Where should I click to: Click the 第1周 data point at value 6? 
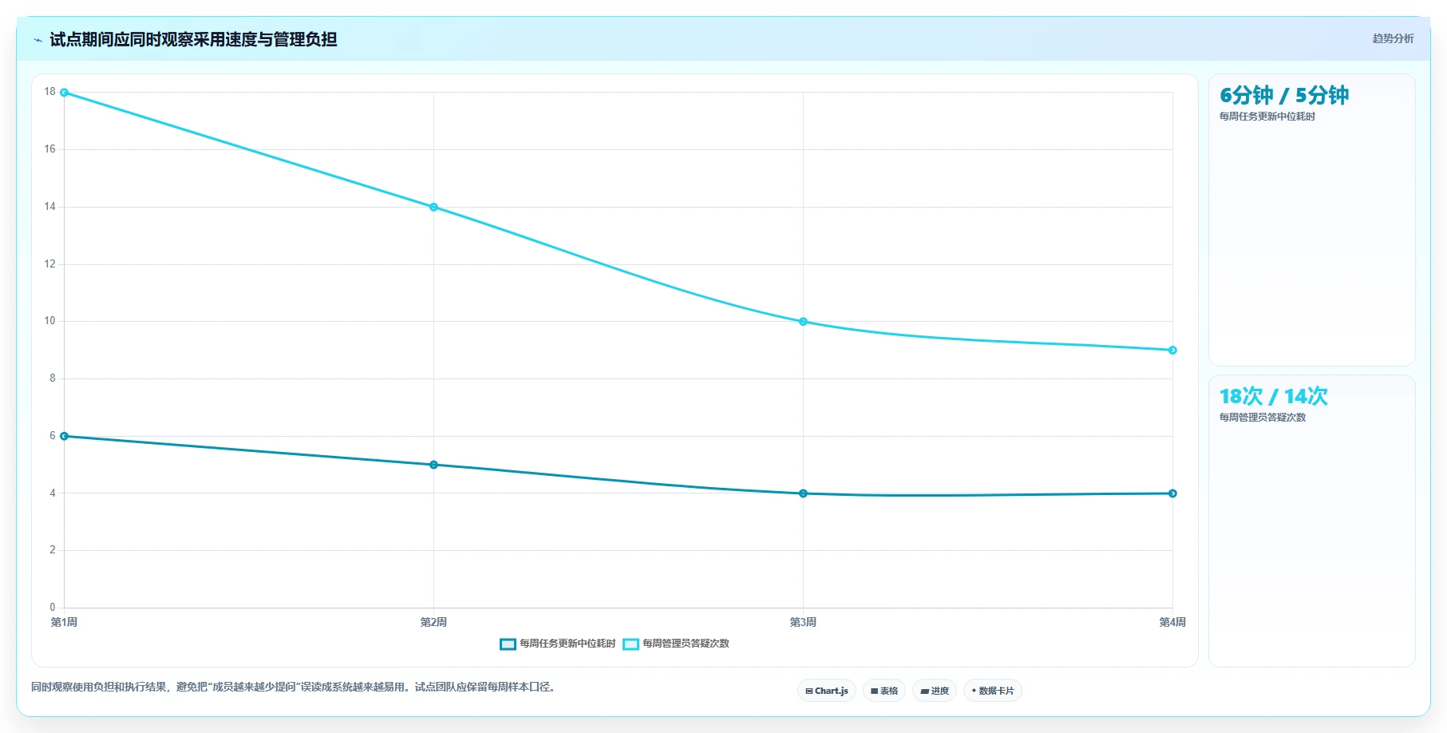[x=65, y=436]
